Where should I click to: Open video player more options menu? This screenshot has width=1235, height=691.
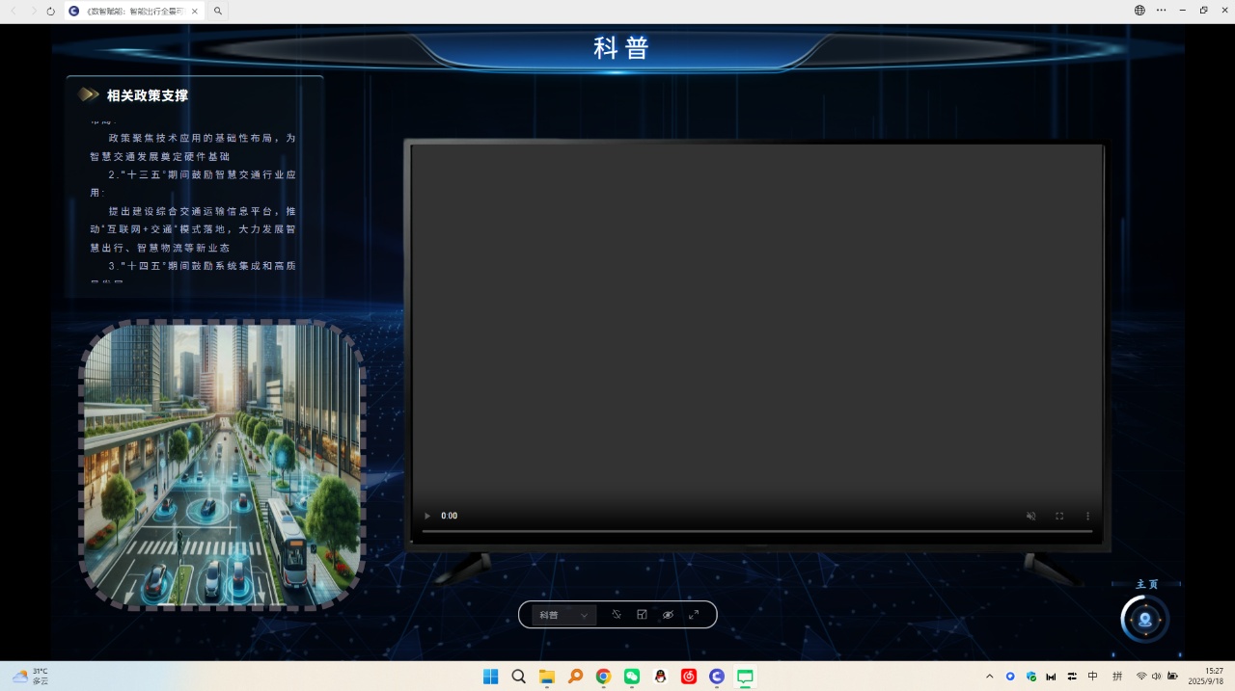click(1087, 517)
